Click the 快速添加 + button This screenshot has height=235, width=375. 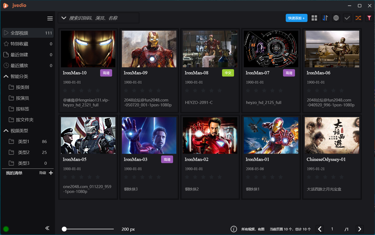tap(296, 18)
